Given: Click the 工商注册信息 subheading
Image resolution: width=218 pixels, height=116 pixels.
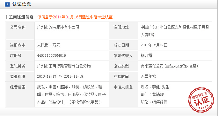Looking at the screenshot, I should [x=21, y=17].
